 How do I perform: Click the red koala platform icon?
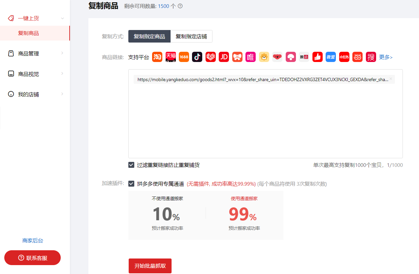(x=277, y=57)
